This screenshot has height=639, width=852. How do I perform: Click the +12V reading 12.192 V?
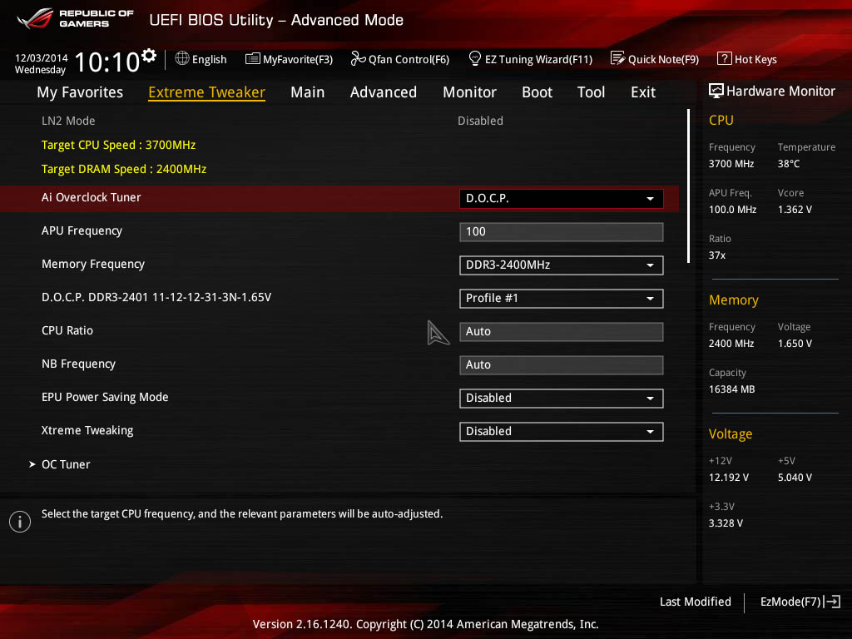click(728, 477)
